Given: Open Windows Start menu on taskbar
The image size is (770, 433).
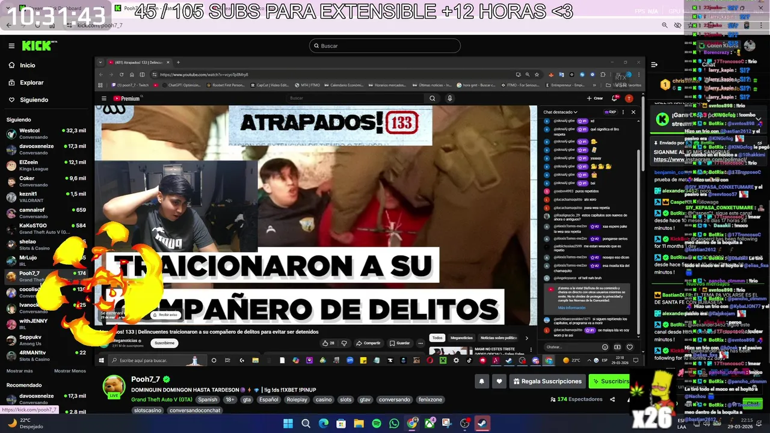Looking at the screenshot, I should click(x=288, y=423).
